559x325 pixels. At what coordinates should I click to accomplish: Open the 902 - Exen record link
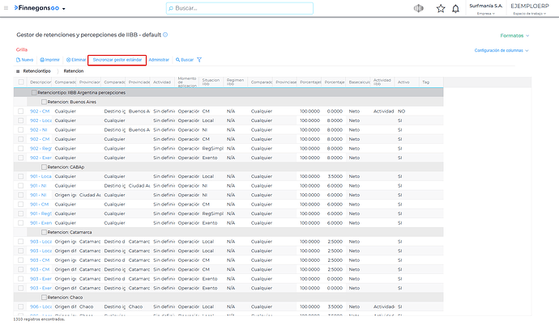(x=41, y=158)
